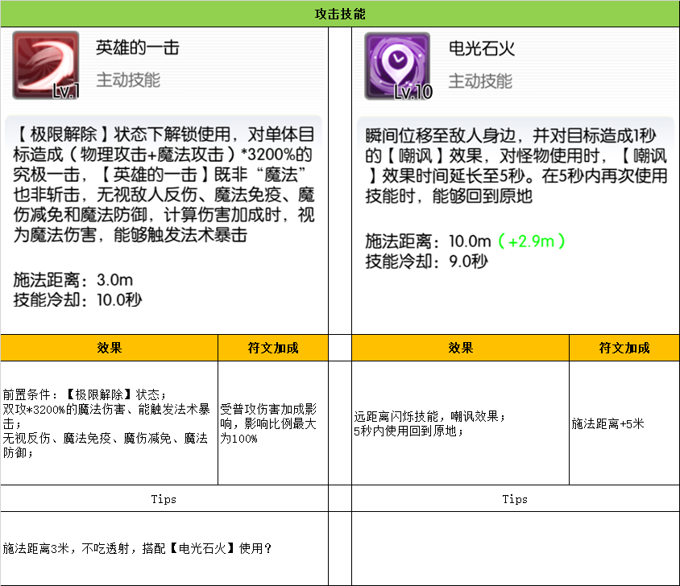Viewport: 680px width, 586px height.
Task: Click left table 效果 header
Action: click(x=110, y=348)
